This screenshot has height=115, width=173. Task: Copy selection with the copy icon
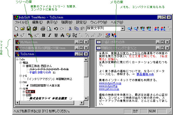76,29
